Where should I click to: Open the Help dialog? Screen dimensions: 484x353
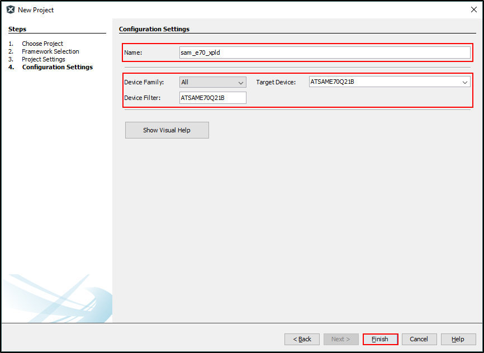458,339
